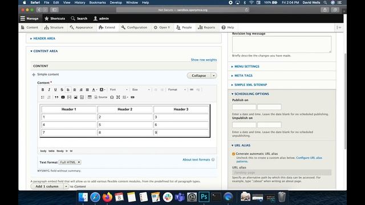The image size is (365, 205).
Task: Expand Menu Settings section
Action: click(246, 67)
